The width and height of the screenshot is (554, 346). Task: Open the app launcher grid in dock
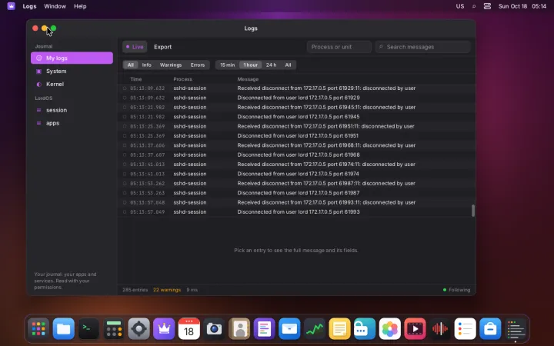[38, 329]
